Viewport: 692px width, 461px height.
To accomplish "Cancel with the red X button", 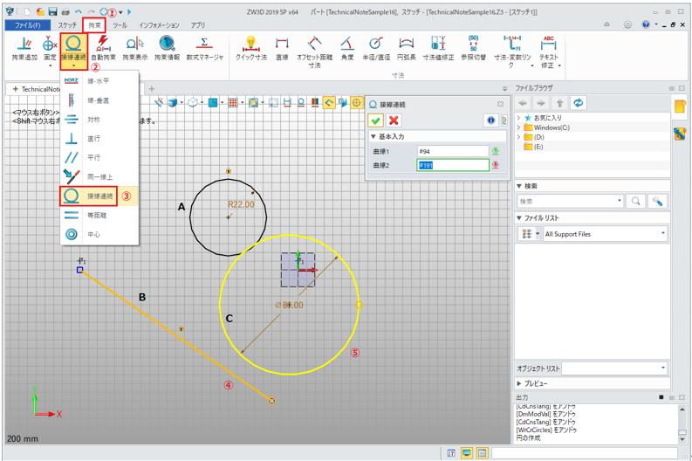I will (x=394, y=120).
